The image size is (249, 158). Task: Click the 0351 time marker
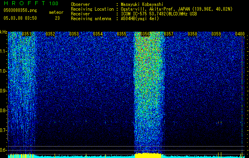click(27, 34)
